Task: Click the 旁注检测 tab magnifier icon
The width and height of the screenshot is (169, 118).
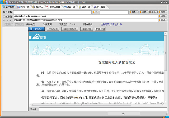Action: click(x=4, y=7)
